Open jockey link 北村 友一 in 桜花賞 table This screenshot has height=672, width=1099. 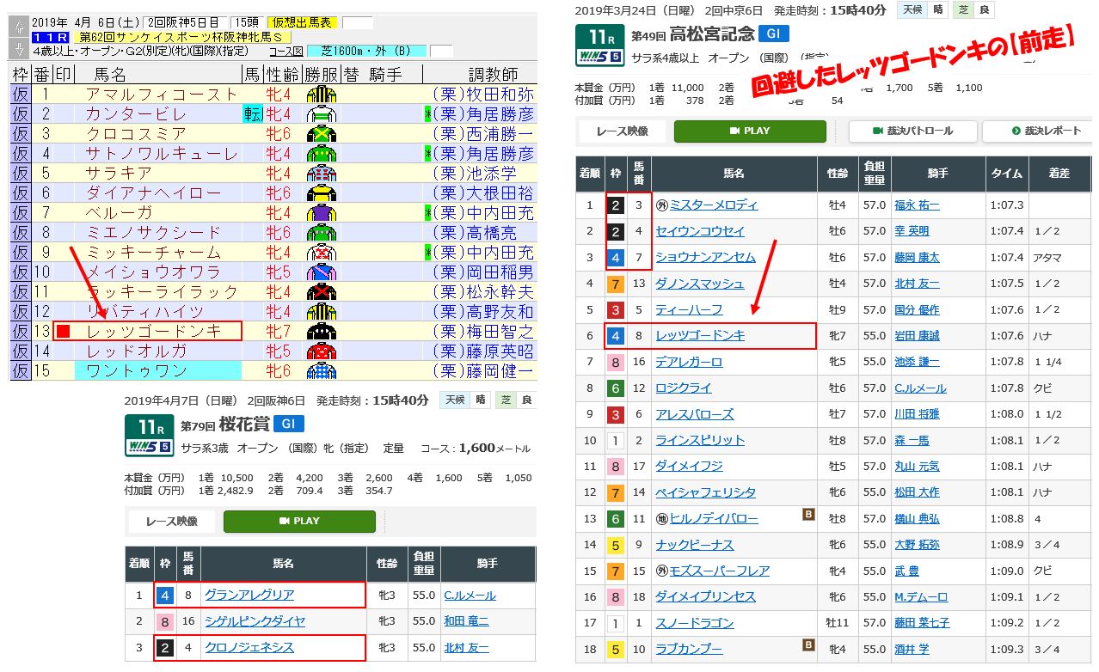pos(467,647)
